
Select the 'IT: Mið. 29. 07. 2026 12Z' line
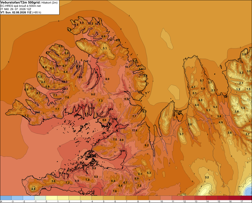click(x=16, y=9)
